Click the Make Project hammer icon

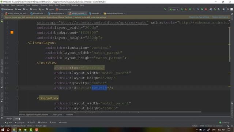pyautogui.click(x=165, y=9)
